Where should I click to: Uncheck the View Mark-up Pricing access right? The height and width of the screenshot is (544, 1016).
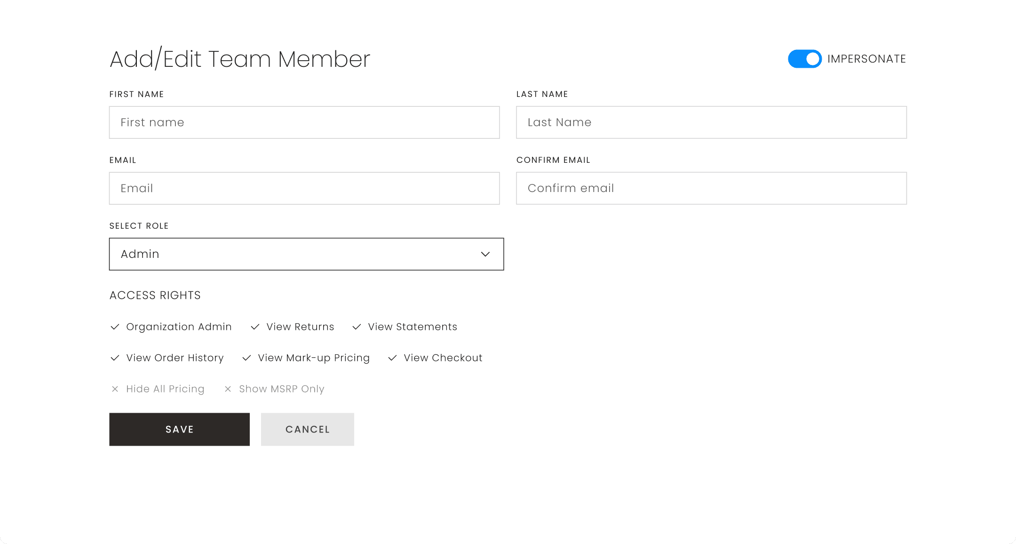(313, 358)
